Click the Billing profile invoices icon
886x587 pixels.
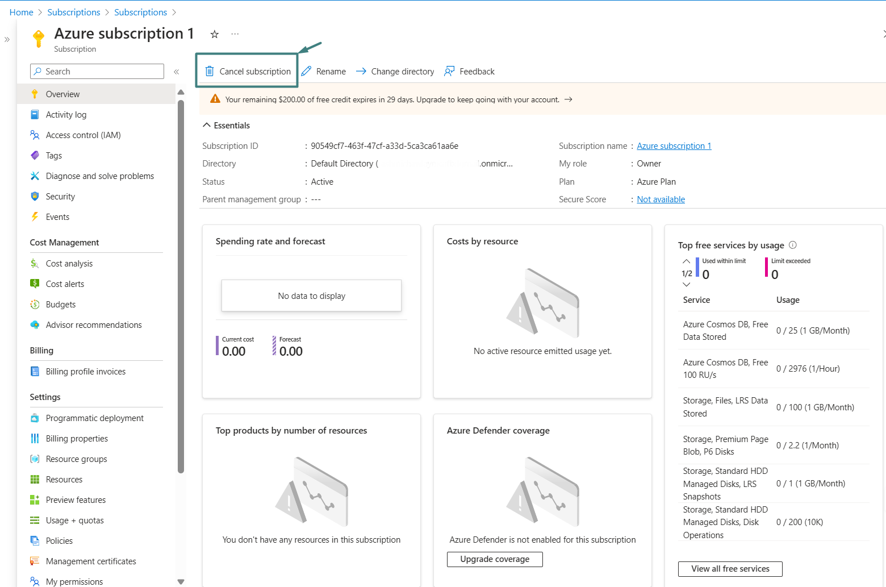[x=35, y=371]
